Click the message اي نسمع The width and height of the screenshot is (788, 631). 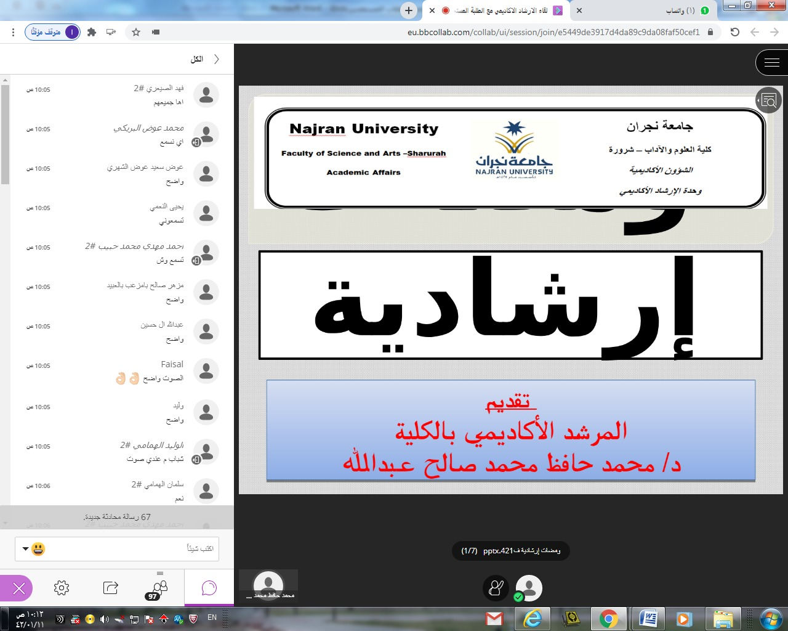pos(172,142)
